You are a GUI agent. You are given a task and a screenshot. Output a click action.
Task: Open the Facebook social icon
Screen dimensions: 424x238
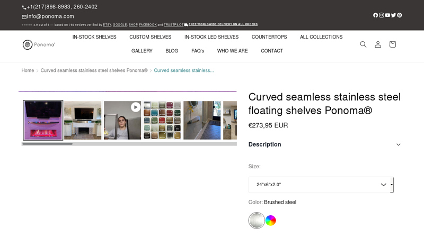375,15
